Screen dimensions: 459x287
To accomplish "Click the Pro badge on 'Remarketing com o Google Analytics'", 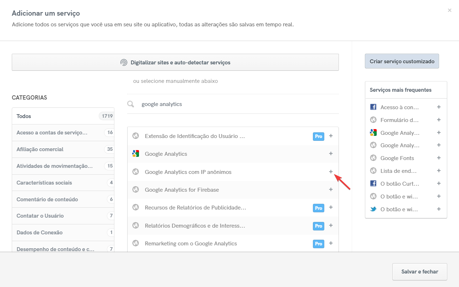I will coord(318,244).
